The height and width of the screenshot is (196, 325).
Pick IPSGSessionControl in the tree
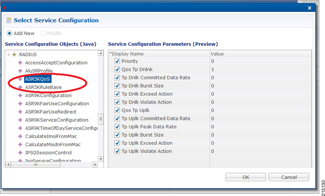tap(48, 153)
